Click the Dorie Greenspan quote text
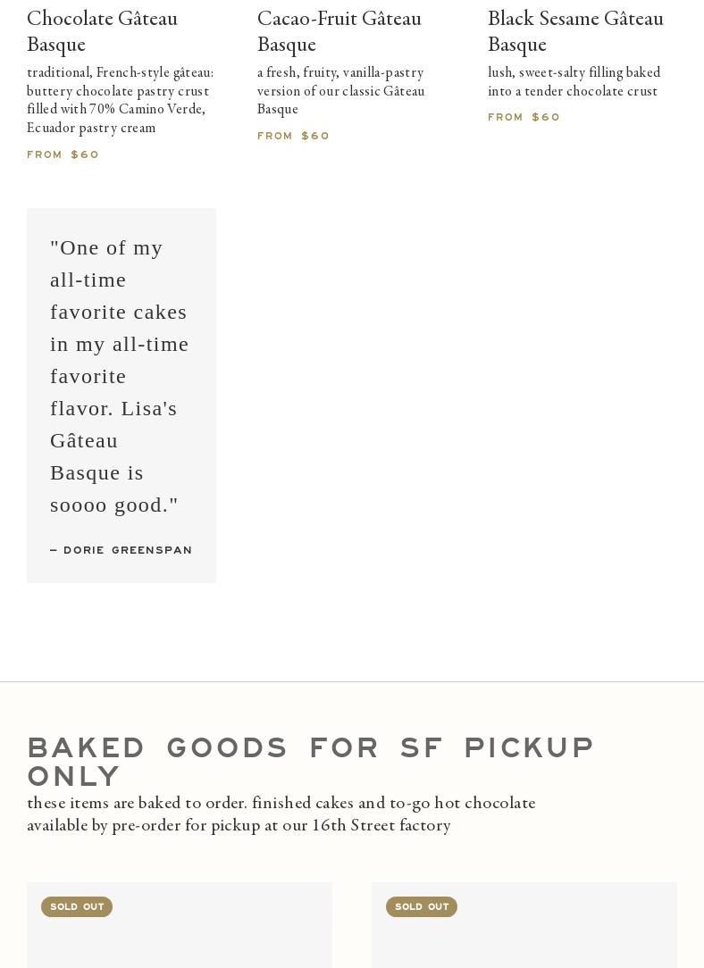The image size is (704, 968). point(119,376)
